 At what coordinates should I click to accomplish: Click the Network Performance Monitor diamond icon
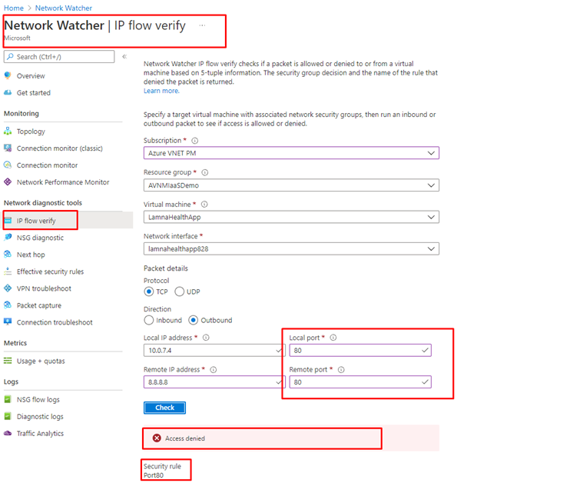(8, 182)
